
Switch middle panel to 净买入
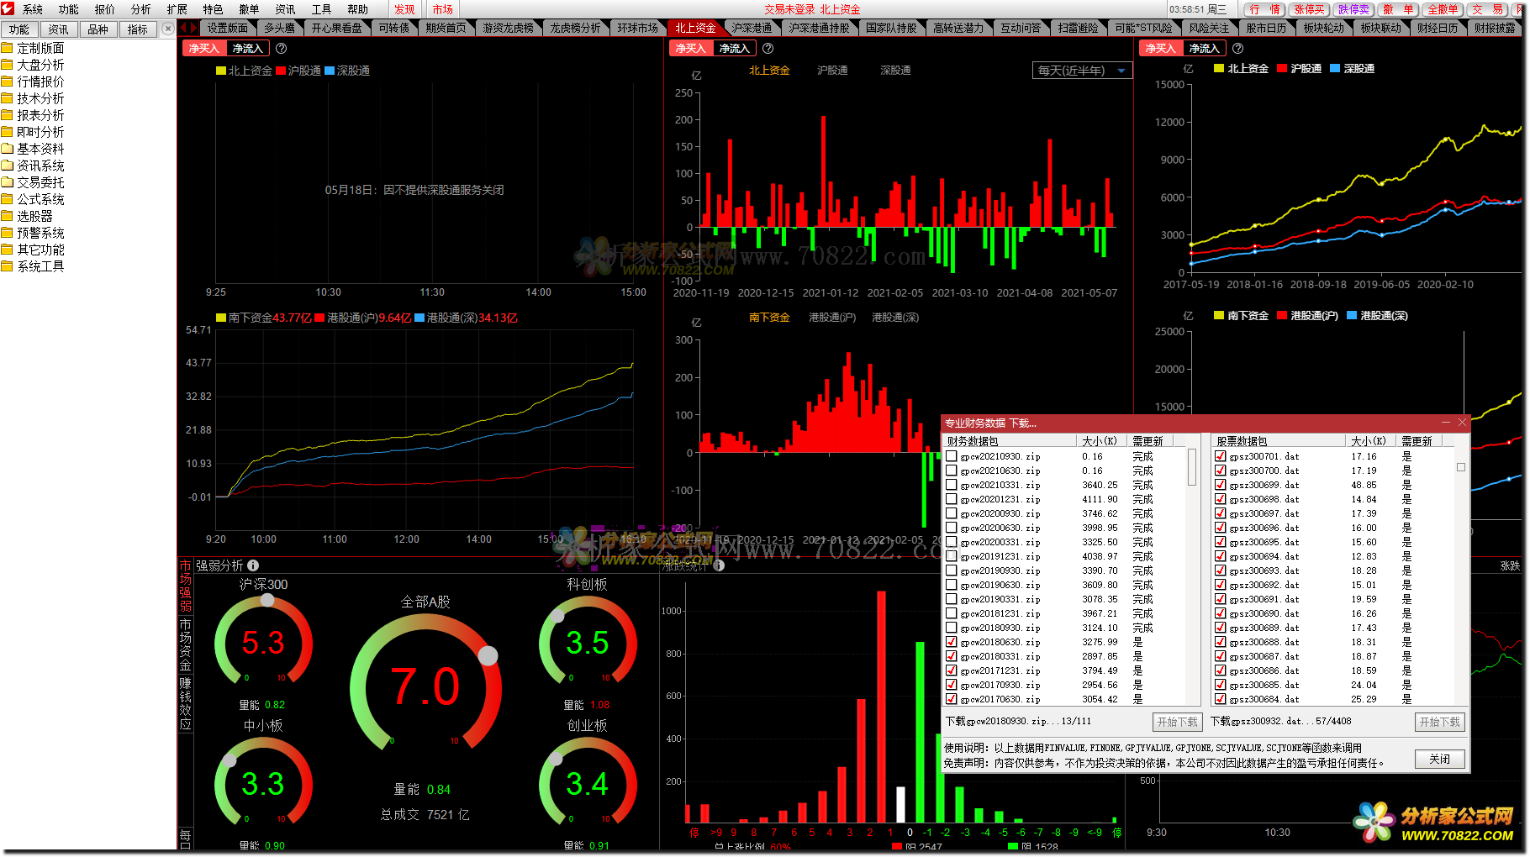point(690,49)
